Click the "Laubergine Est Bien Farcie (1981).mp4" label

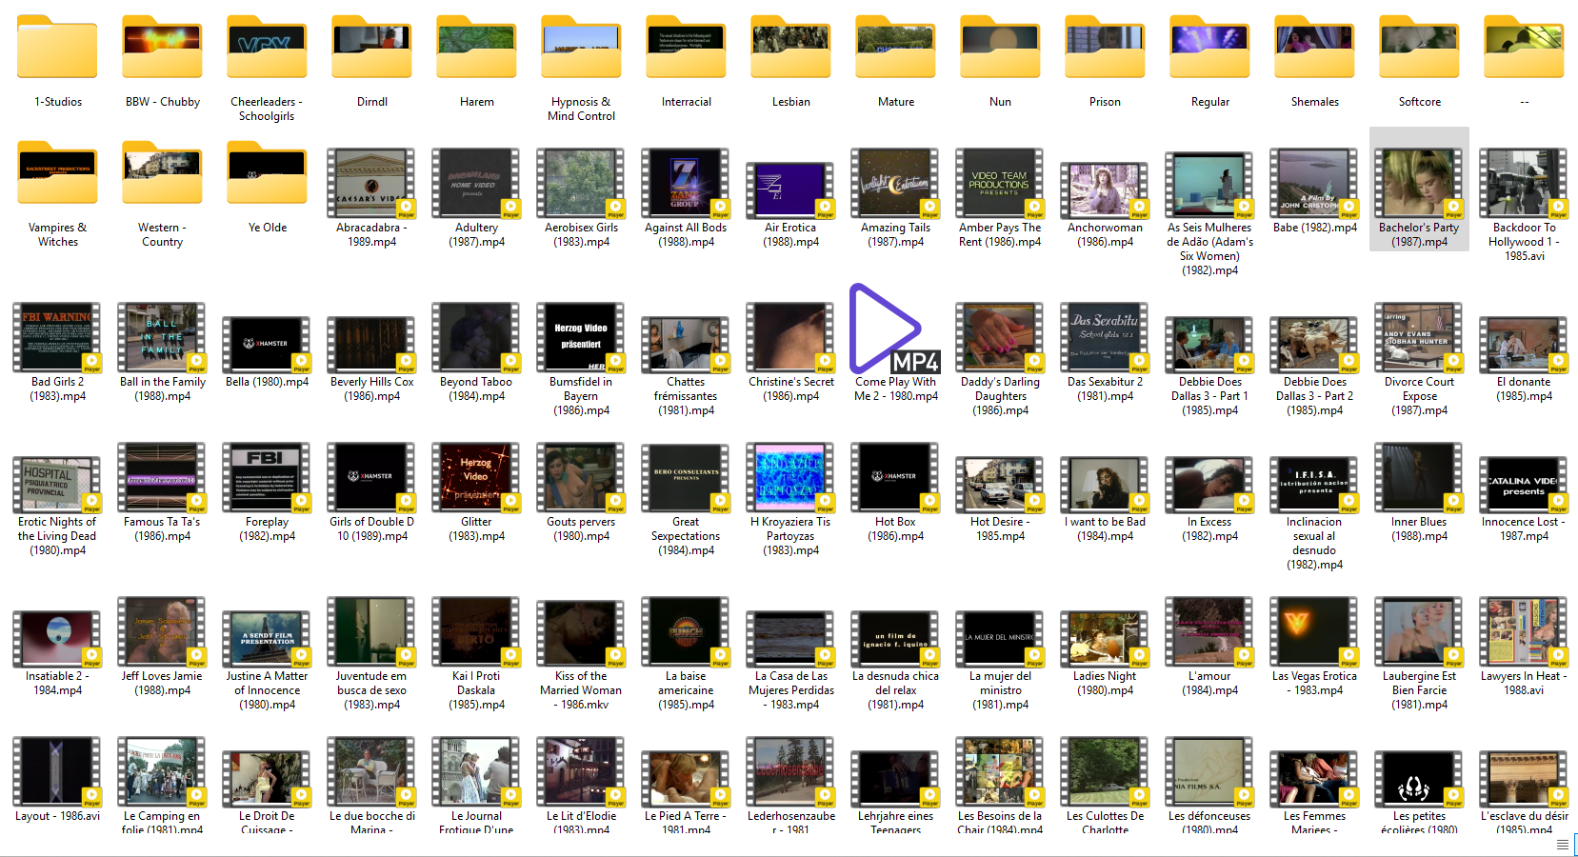tap(1419, 690)
